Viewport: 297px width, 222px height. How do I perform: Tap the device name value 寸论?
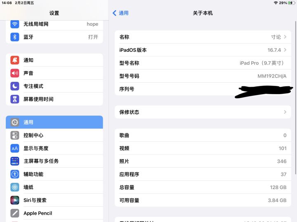tap(276, 37)
